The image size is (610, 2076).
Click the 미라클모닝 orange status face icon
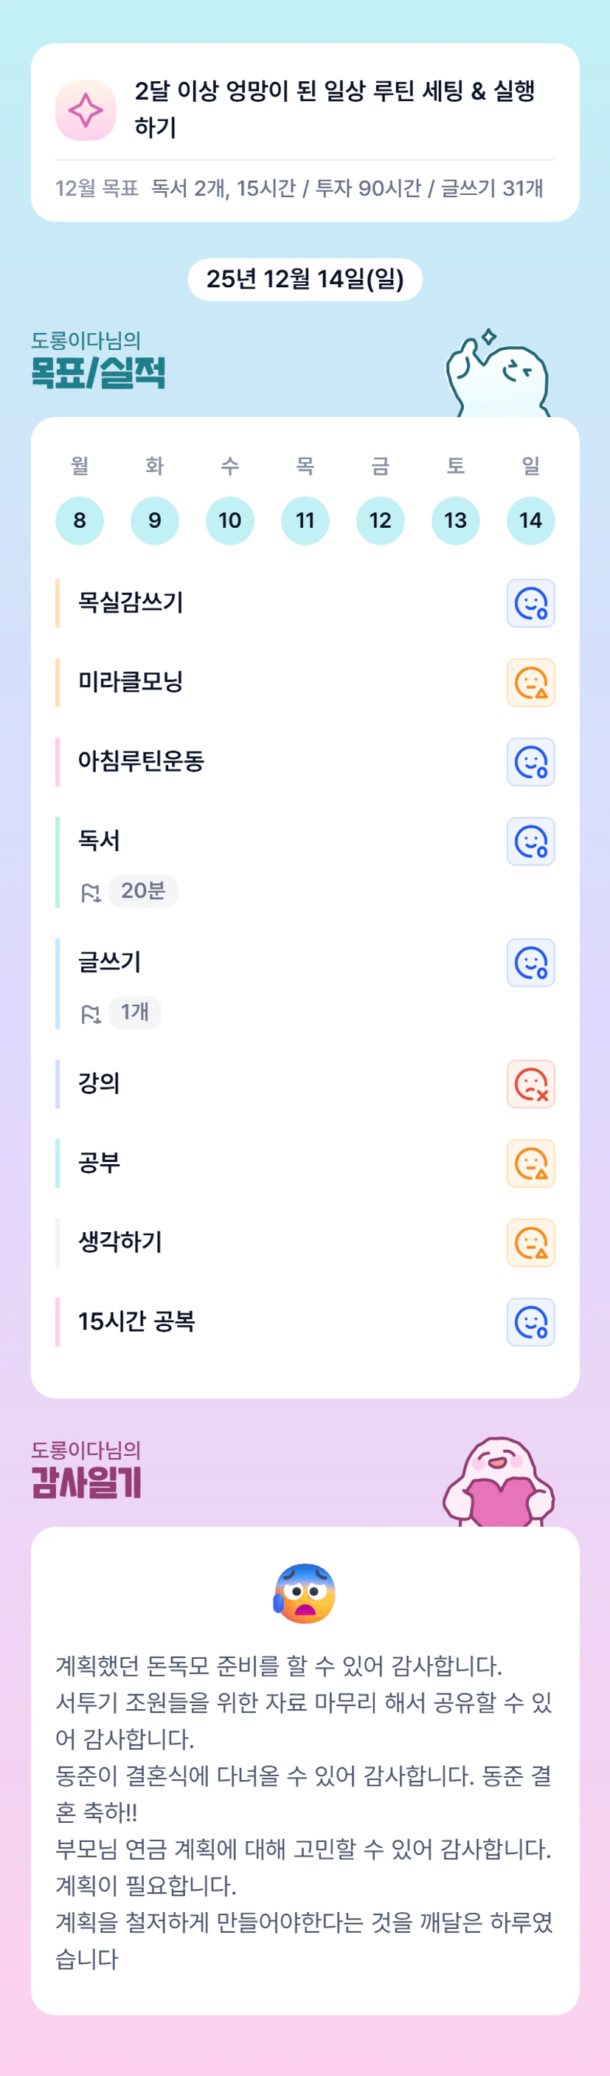tap(530, 683)
